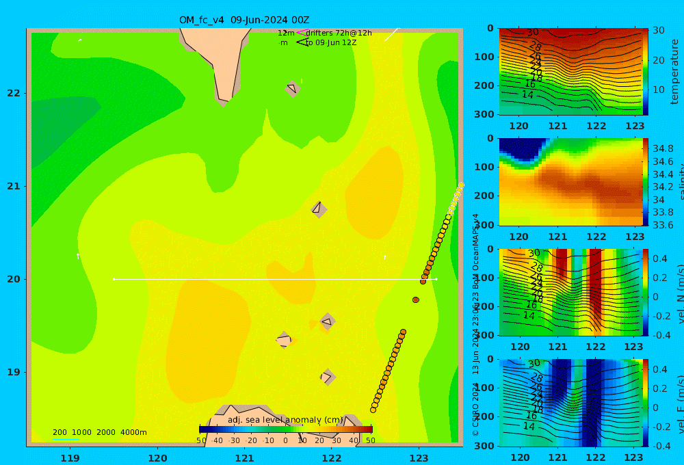Click the "adj. sea level anomaly (cm)" label

click(285, 420)
